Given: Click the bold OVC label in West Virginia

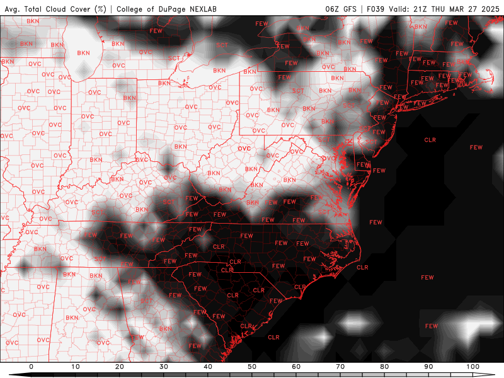Looking at the screenshot, I should tap(244, 149).
